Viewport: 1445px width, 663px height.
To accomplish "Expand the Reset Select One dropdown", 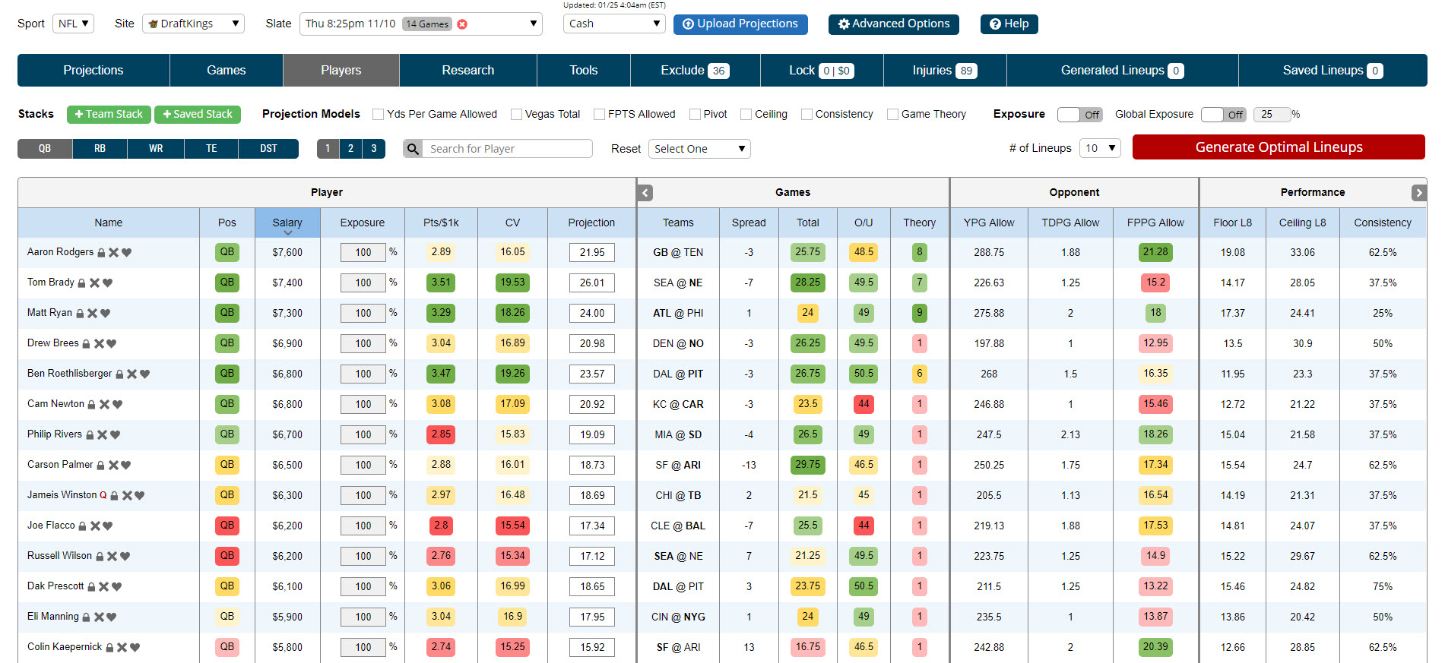I will click(x=699, y=149).
